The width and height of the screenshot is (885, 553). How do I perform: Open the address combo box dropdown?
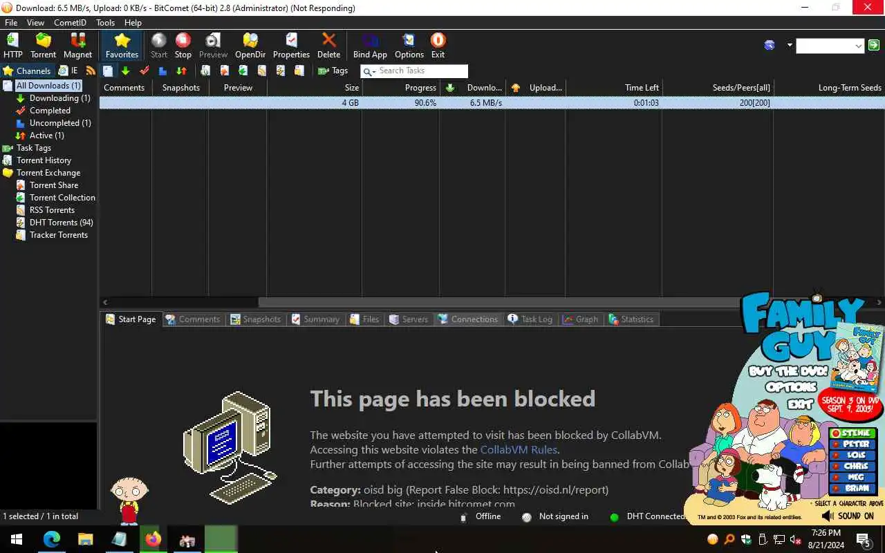point(859,46)
